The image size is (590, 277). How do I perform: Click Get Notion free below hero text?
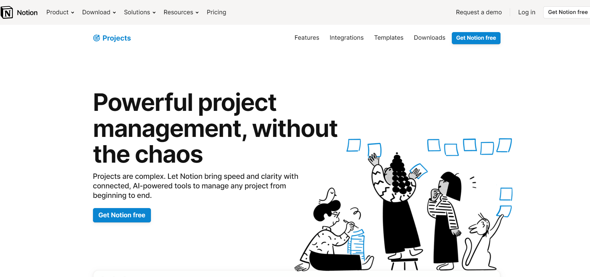pos(122,215)
